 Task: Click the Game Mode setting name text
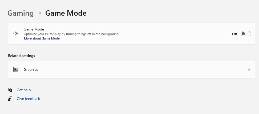click(x=34, y=29)
